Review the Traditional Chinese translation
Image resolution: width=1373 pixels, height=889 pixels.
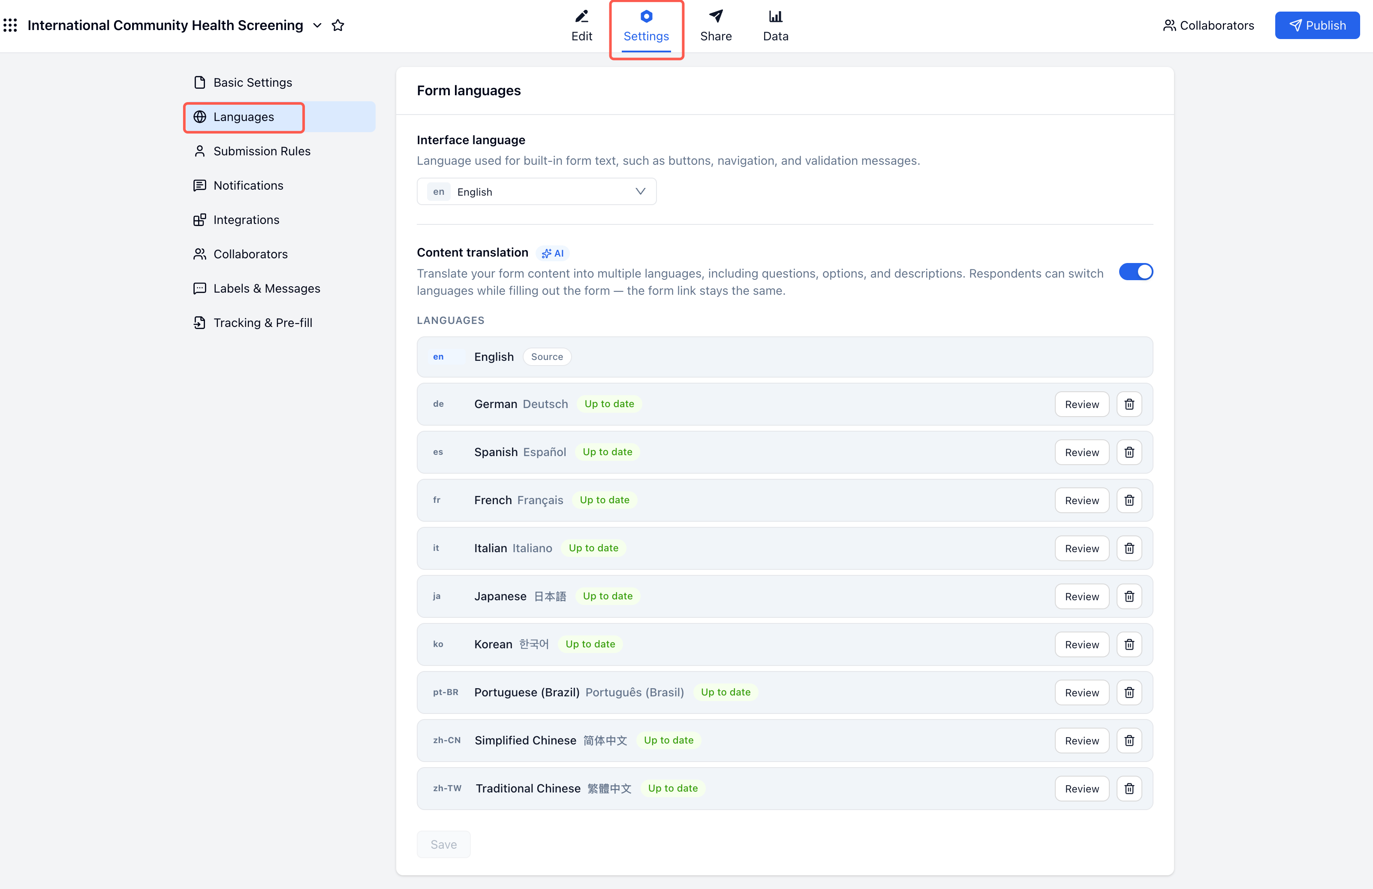[x=1082, y=789]
